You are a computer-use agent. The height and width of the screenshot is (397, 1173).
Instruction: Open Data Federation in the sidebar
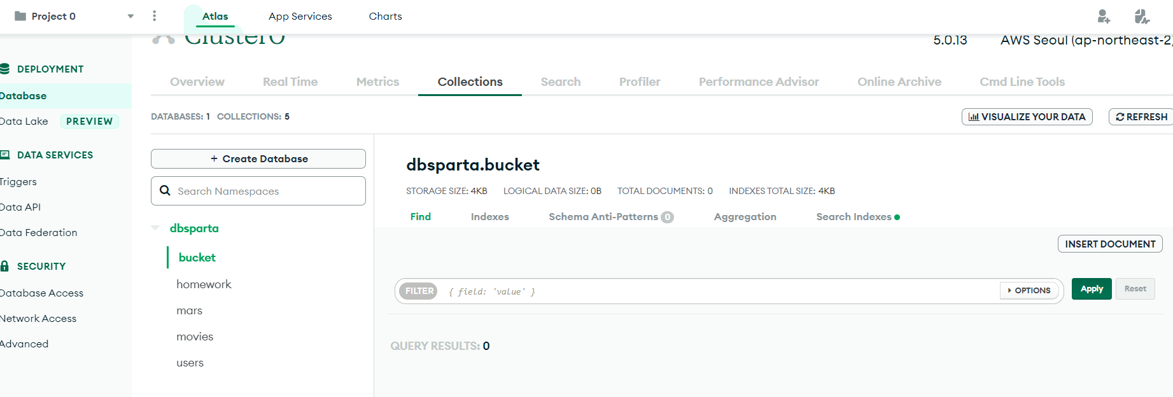click(x=39, y=233)
